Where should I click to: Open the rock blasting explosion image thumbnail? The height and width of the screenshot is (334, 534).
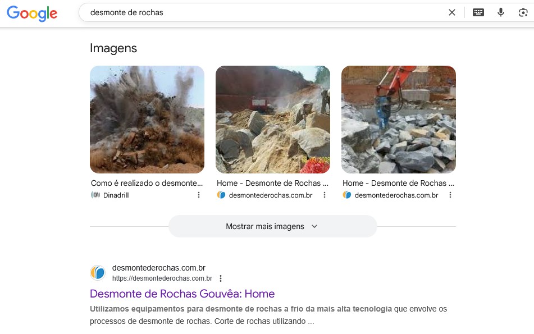[147, 119]
